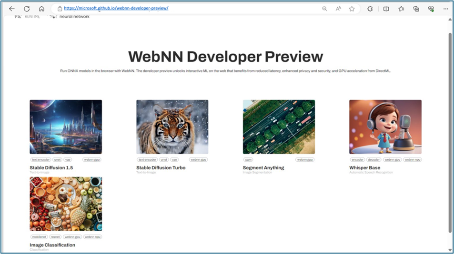Screen dimensions: 454x254
Task: Reload the page with Refresh icon
Action: (x=27, y=9)
